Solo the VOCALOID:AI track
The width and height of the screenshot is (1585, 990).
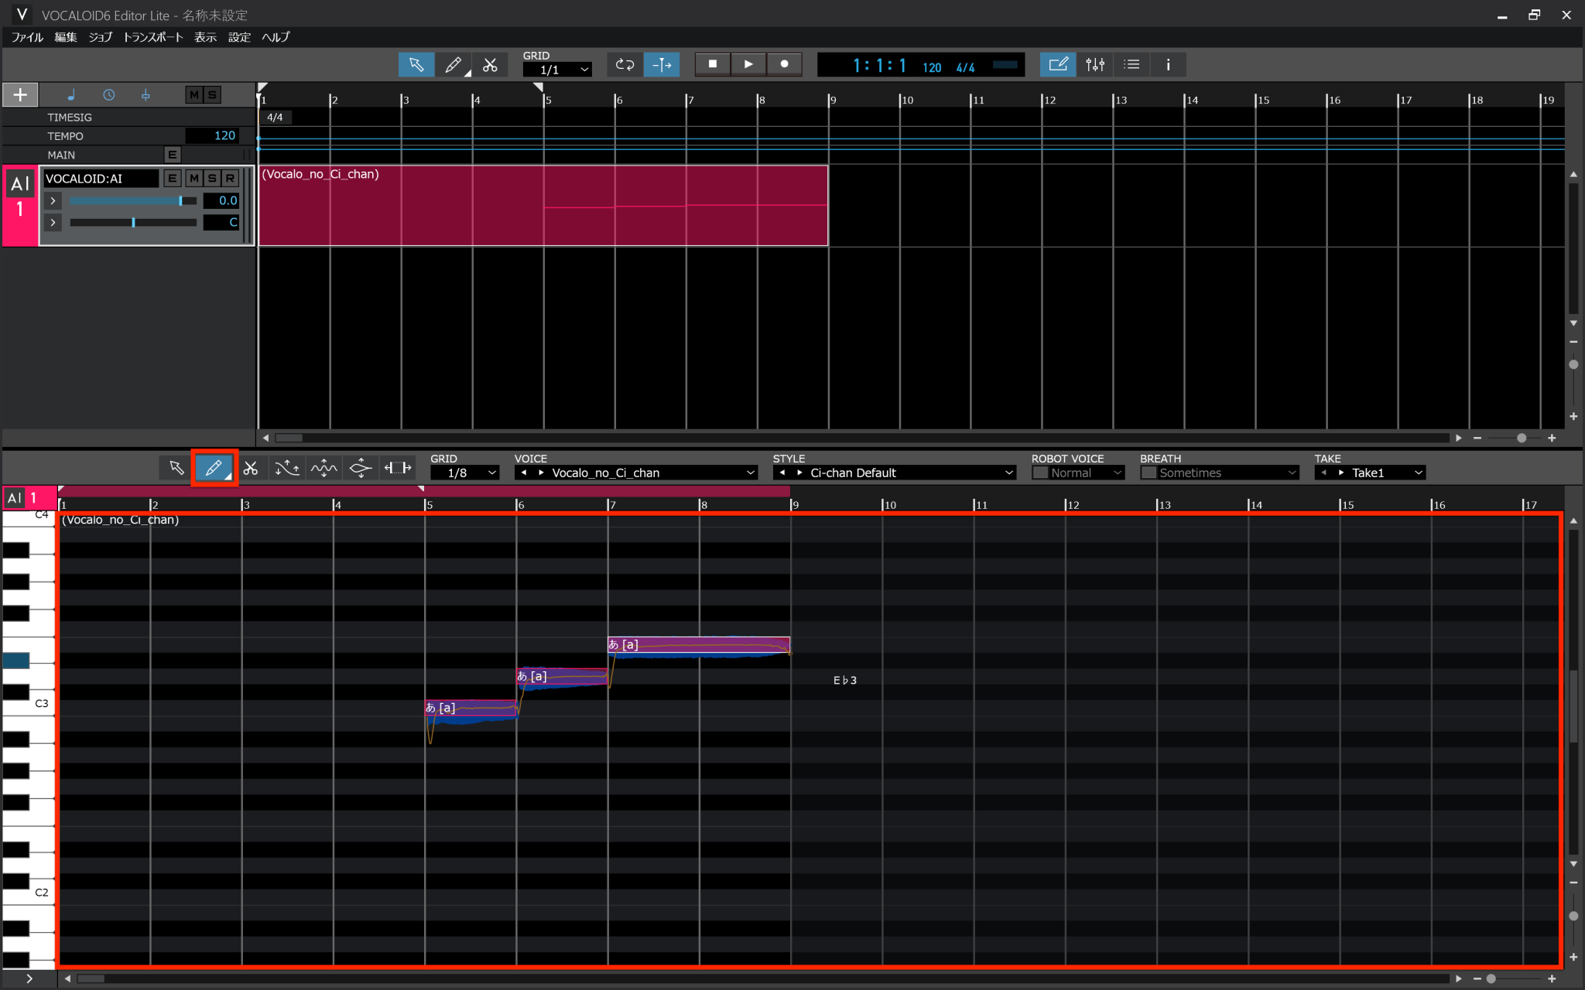(211, 178)
